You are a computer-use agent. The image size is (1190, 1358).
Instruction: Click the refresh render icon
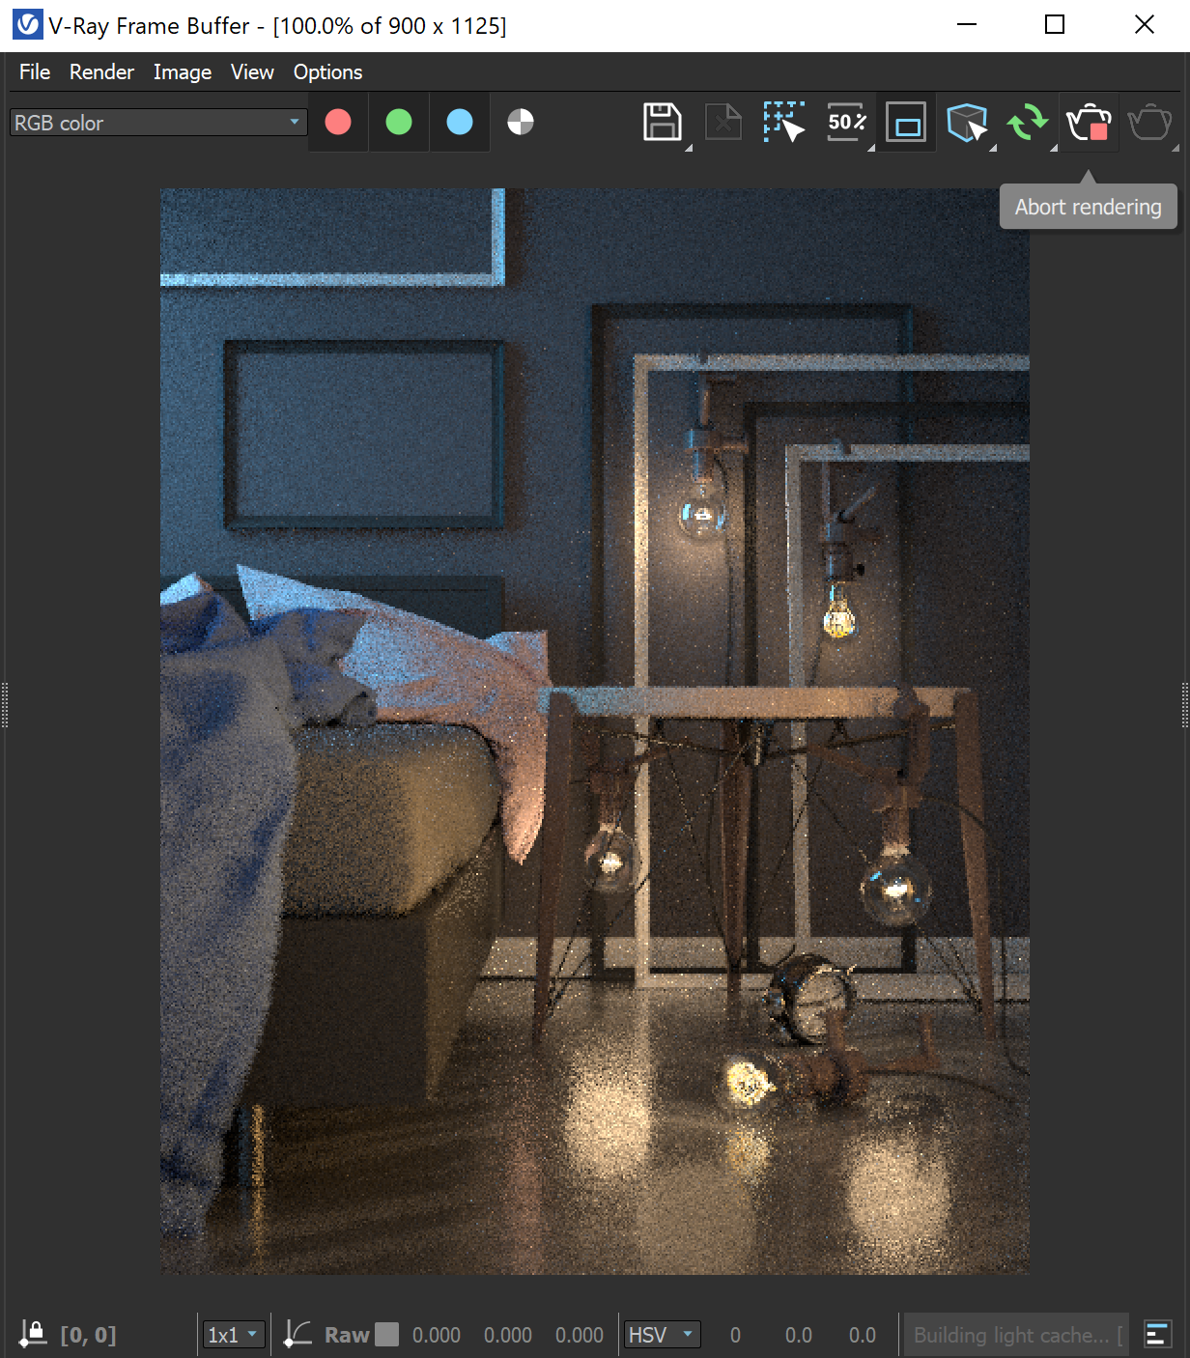pos(1028,122)
